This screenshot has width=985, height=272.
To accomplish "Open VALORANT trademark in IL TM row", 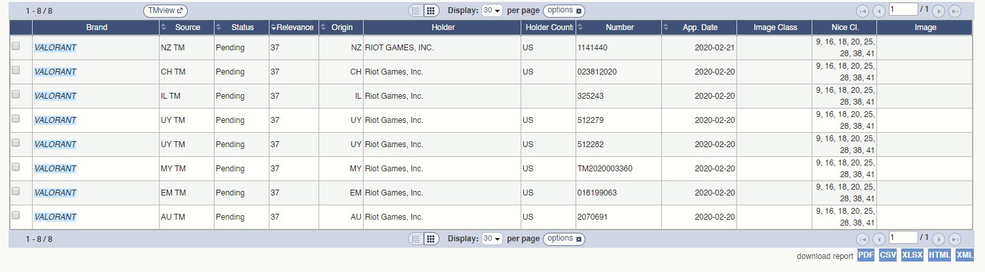I will (55, 96).
